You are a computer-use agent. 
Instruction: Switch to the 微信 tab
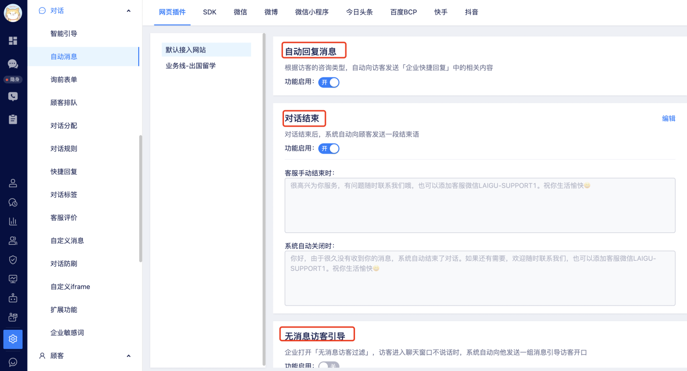tap(240, 12)
